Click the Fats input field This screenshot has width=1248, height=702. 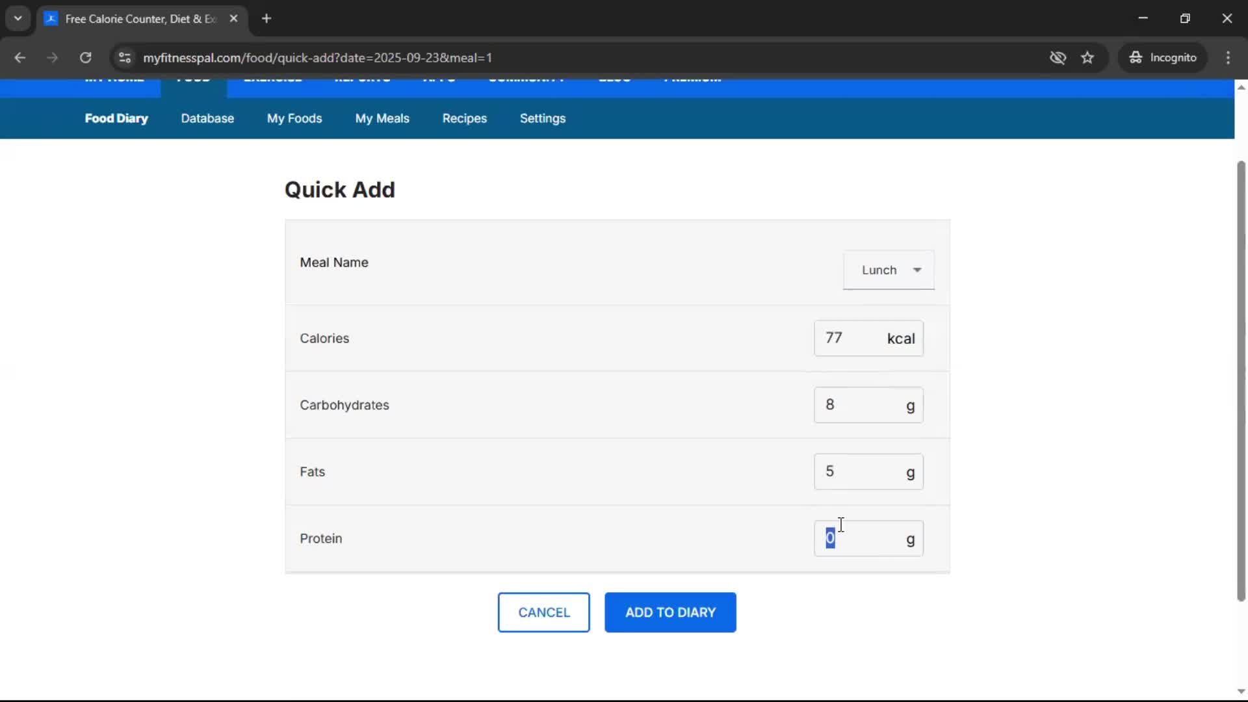(868, 471)
